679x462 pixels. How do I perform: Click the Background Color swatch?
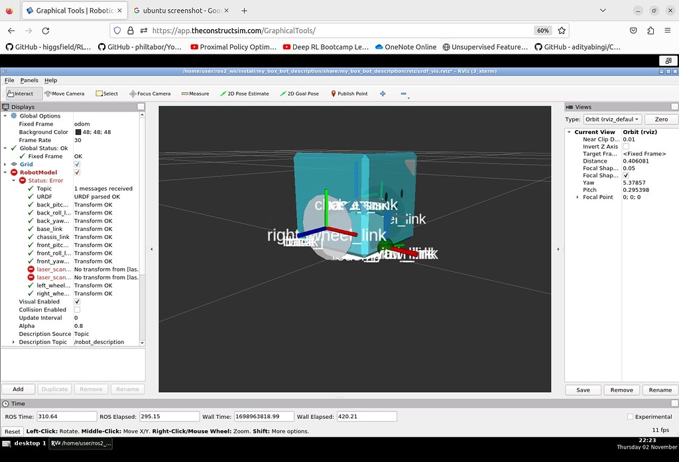tap(77, 131)
